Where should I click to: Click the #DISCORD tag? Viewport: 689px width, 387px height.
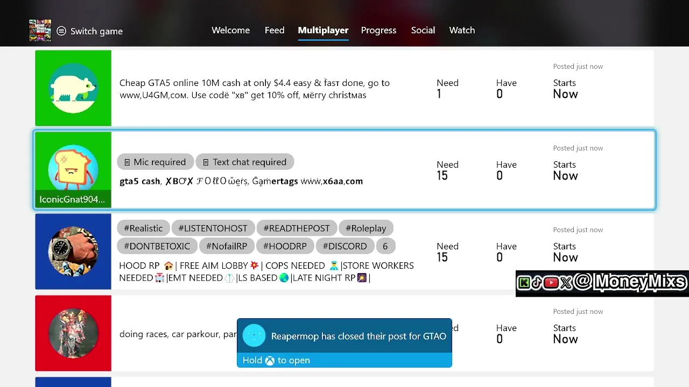(x=344, y=246)
